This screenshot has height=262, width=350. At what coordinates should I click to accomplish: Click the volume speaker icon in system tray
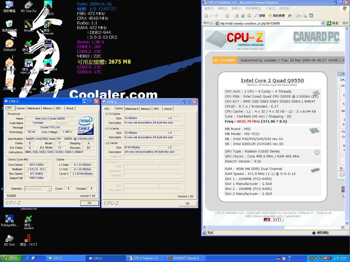(x=329, y=258)
